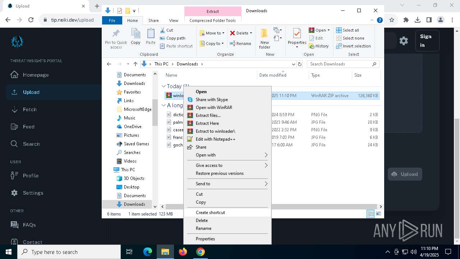This screenshot has width=460, height=259.
Task: Select OneDrive in navigation pane
Action: point(132,127)
